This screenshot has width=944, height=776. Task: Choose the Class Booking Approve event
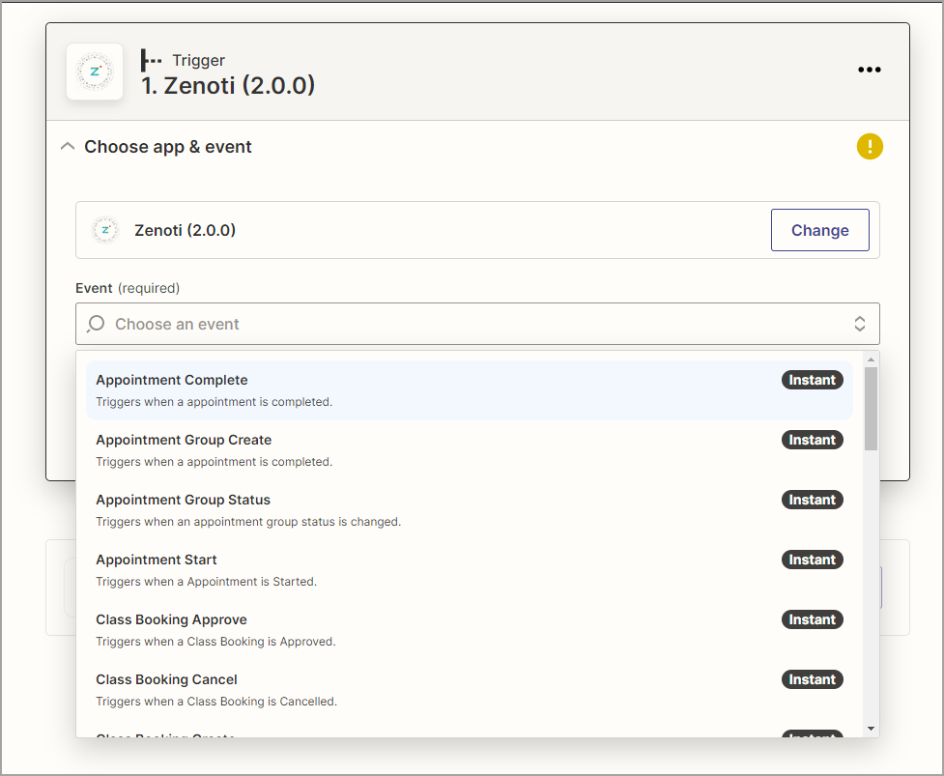[470, 630]
